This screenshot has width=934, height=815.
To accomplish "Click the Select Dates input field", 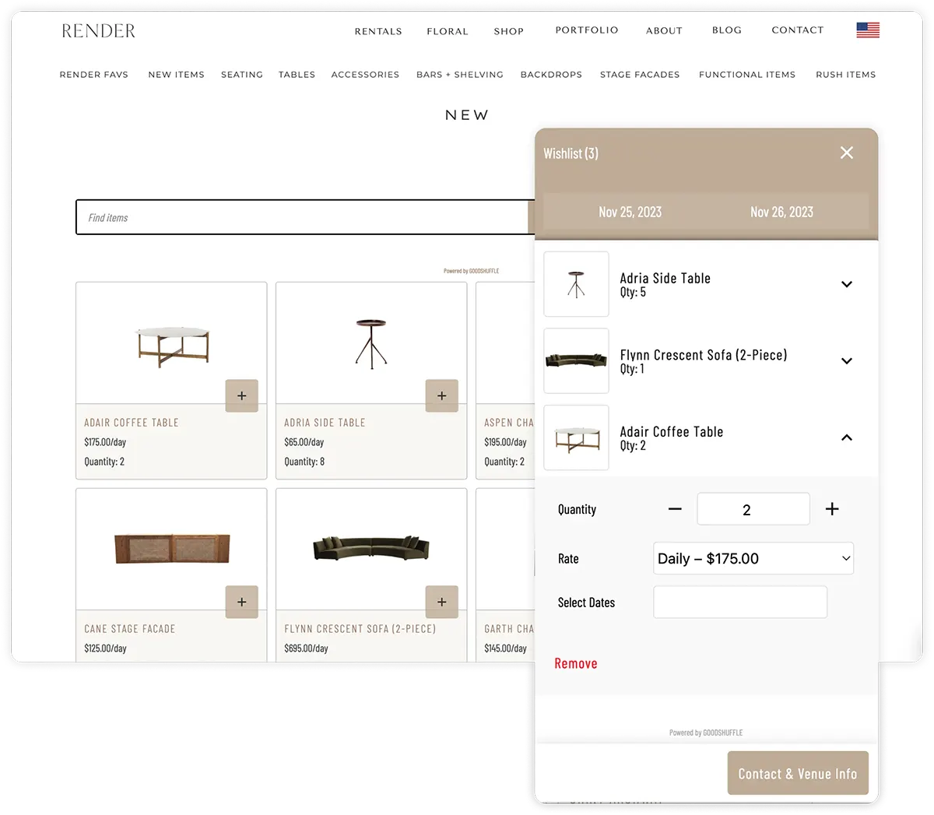I will coord(739,602).
